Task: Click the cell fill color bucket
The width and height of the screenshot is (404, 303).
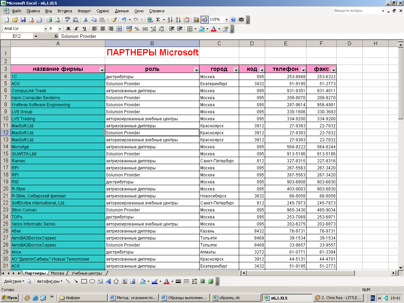Action: (202, 29)
